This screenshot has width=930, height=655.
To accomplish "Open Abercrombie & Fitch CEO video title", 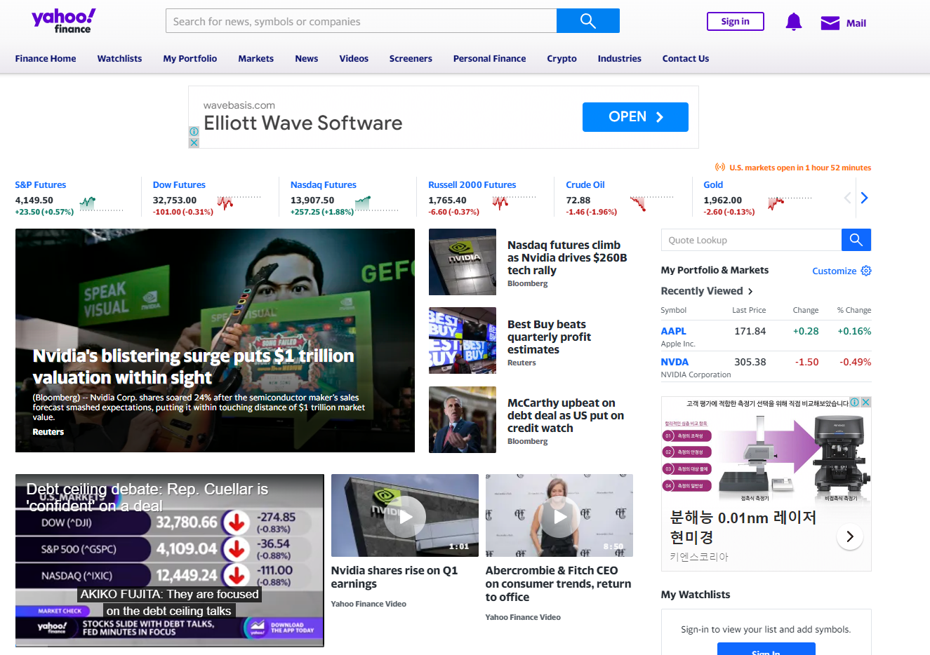I will tap(558, 583).
